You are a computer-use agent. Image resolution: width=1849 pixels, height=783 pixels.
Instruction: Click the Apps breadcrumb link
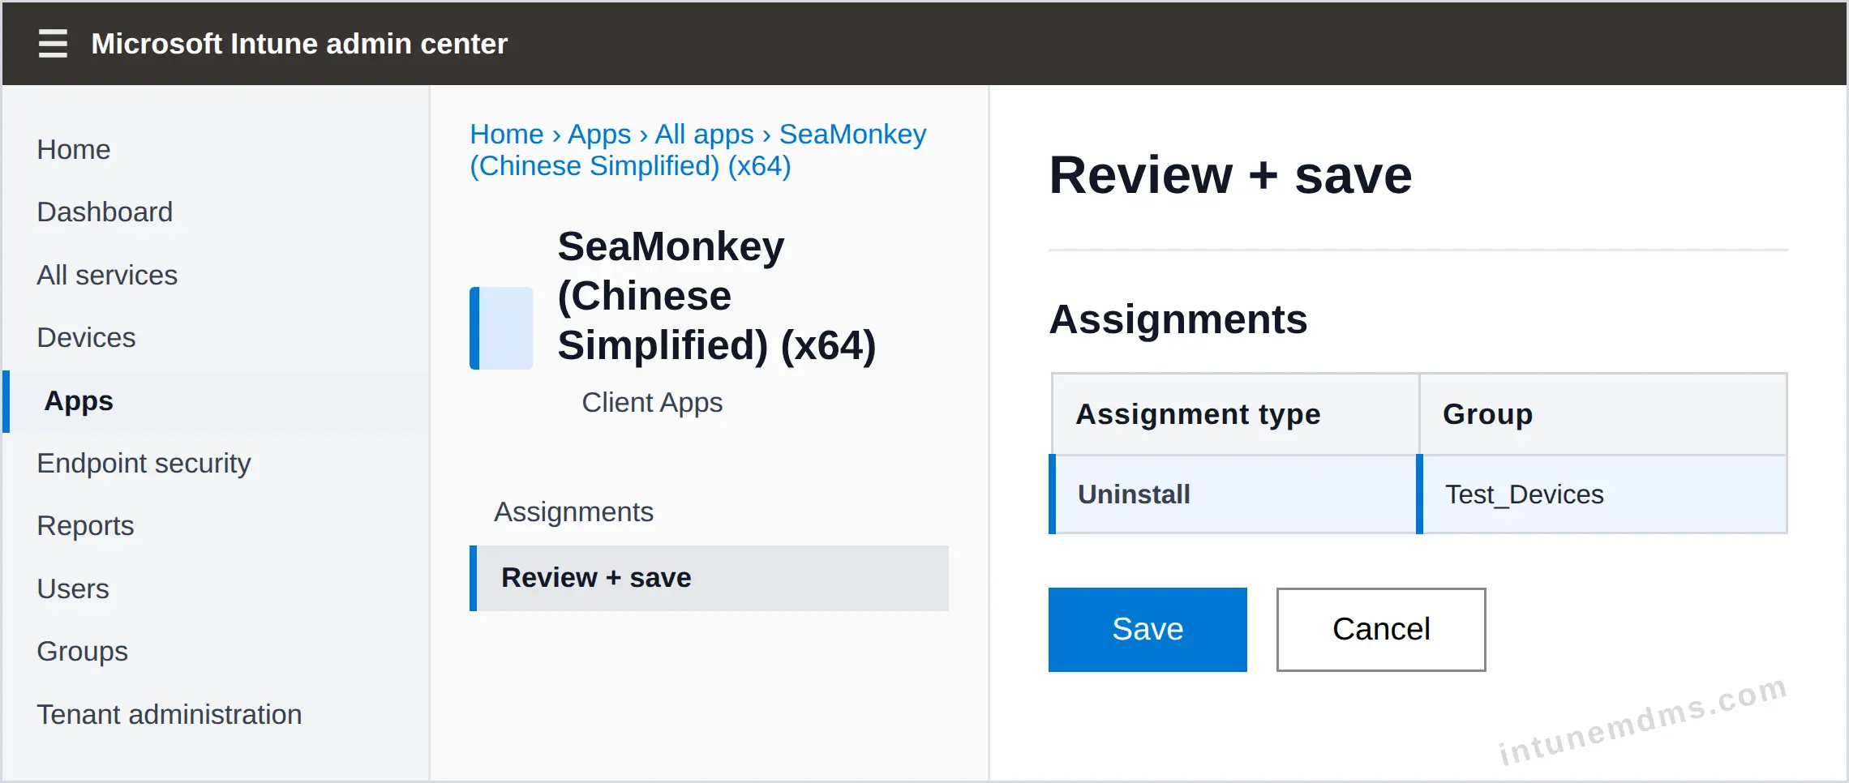599,134
